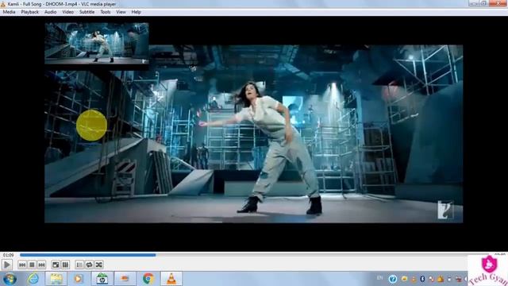
Task: Toggle fullscreen video mode
Action: [56, 265]
